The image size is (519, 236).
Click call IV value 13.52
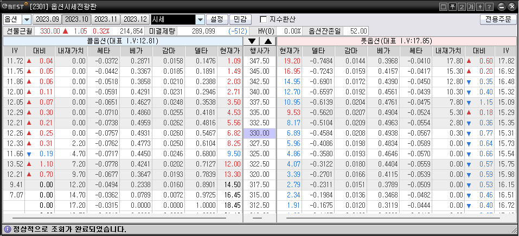coord(14,164)
